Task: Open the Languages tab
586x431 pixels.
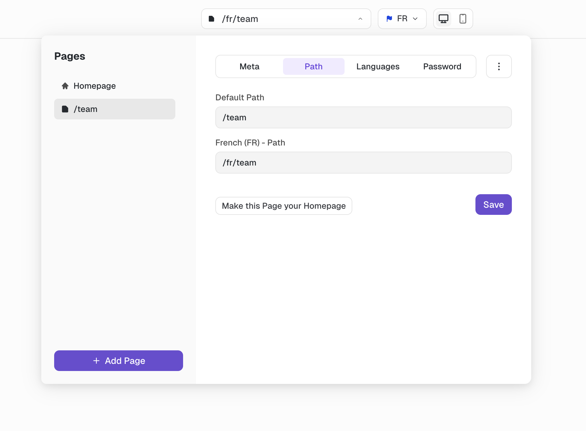Action: coord(378,66)
